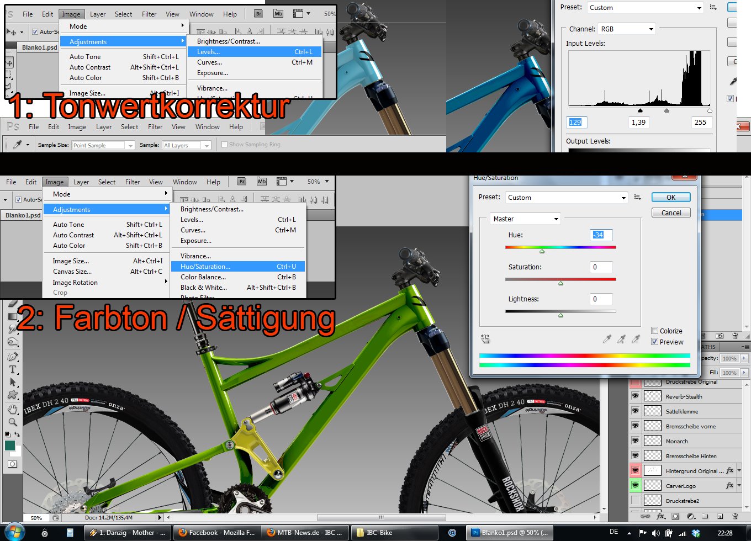The height and width of the screenshot is (541, 751).
Task: Switch to Facebook - Mozilla Firefox taskbar button
Action: click(x=216, y=533)
